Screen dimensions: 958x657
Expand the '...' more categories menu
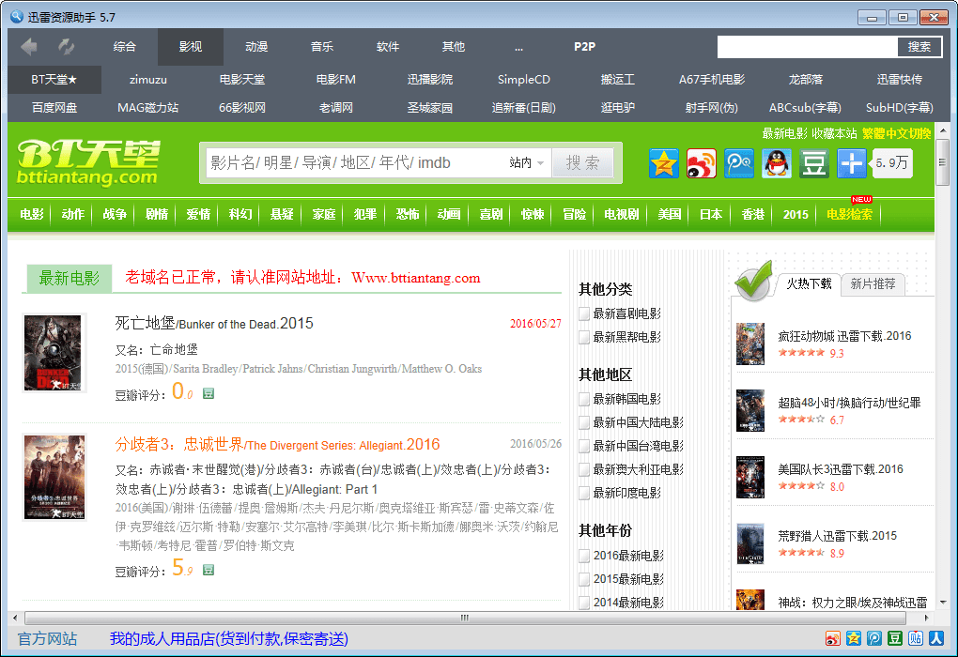(x=518, y=47)
